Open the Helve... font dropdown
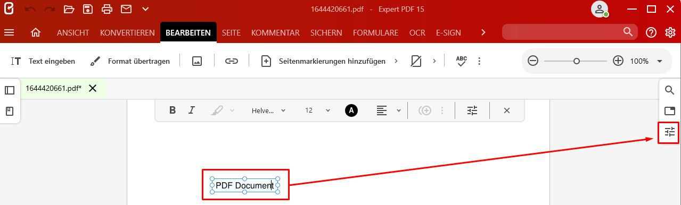This screenshot has height=205, width=681. [x=268, y=110]
